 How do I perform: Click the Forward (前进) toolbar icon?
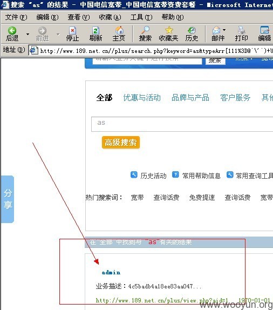pos(42,31)
